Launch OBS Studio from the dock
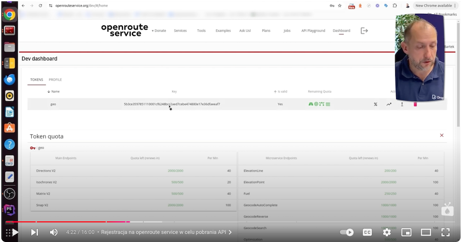 pyautogui.click(x=10, y=194)
